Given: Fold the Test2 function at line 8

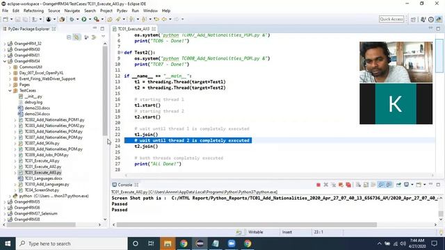Looking at the screenshot, I should 122,53.
